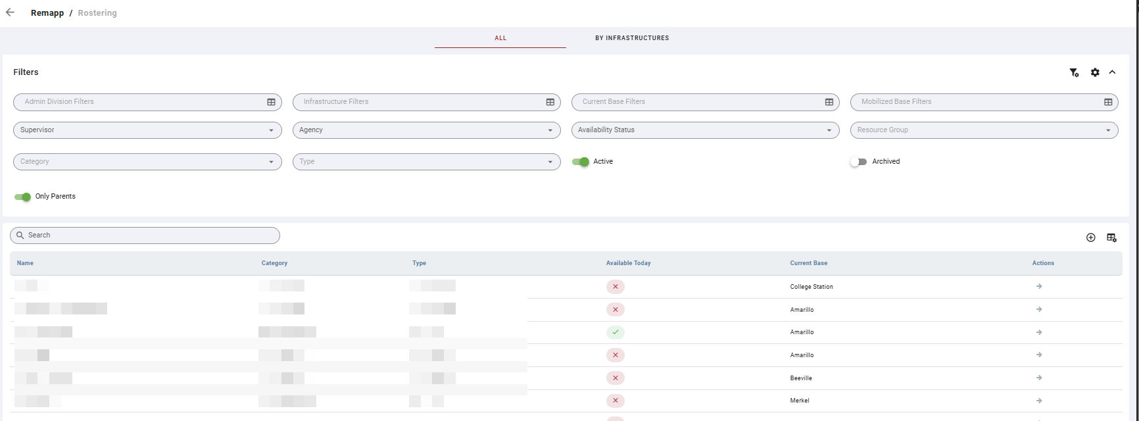Switch to the By Infrastructures tab
The image size is (1139, 421).
pyautogui.click(x=632, y=38)
